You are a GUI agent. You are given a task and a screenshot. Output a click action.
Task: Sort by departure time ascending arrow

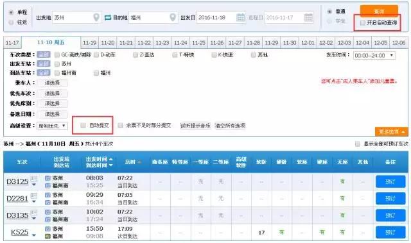111,159
